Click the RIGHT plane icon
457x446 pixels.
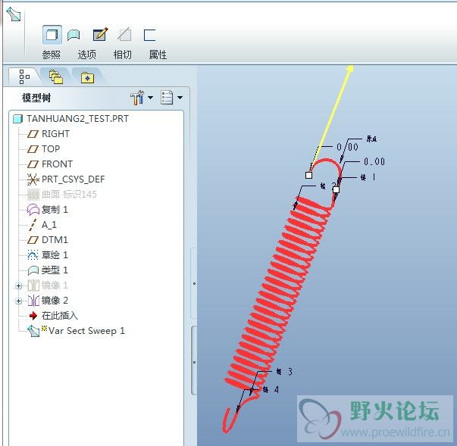tap(33, 134)
